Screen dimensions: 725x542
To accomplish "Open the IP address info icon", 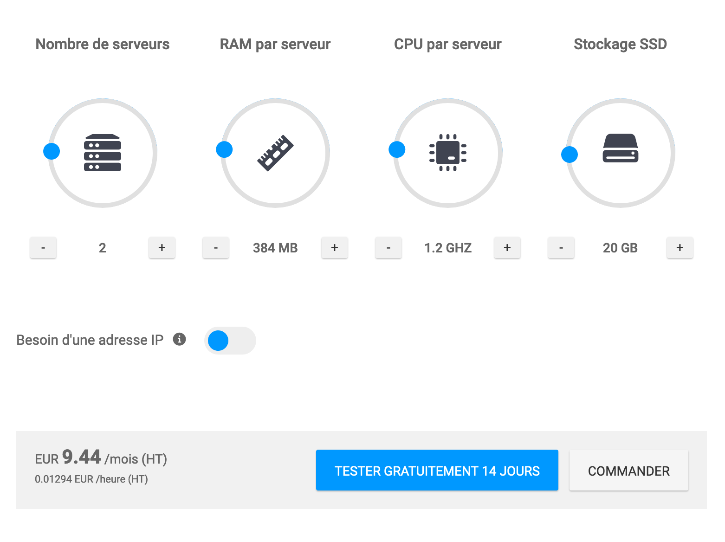I will click(x=180, y=339).
